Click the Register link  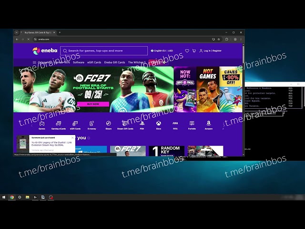pos(217,51)
